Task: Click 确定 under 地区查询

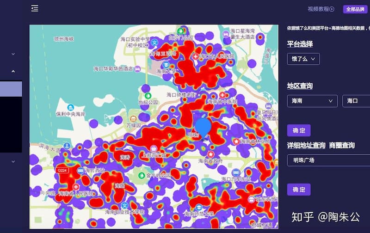Action: click(299, 130)
